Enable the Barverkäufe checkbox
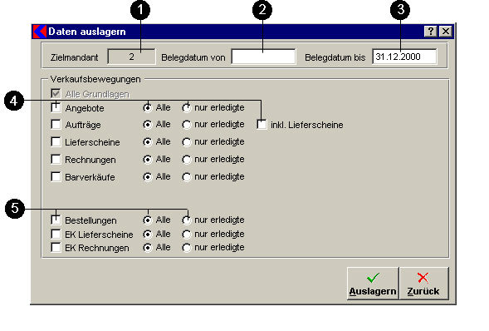This screenshot has height=331, width=489. point(56,177)
